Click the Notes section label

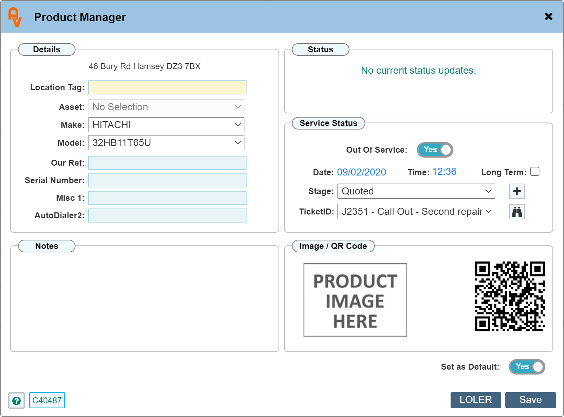point(47,246)
